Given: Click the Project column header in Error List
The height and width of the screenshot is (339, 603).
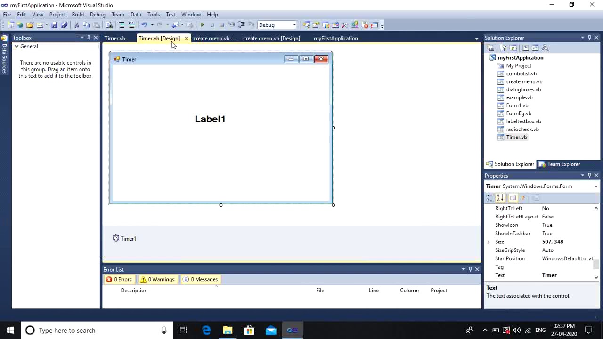Looking at the screenshot, I should tap(439, 291).
